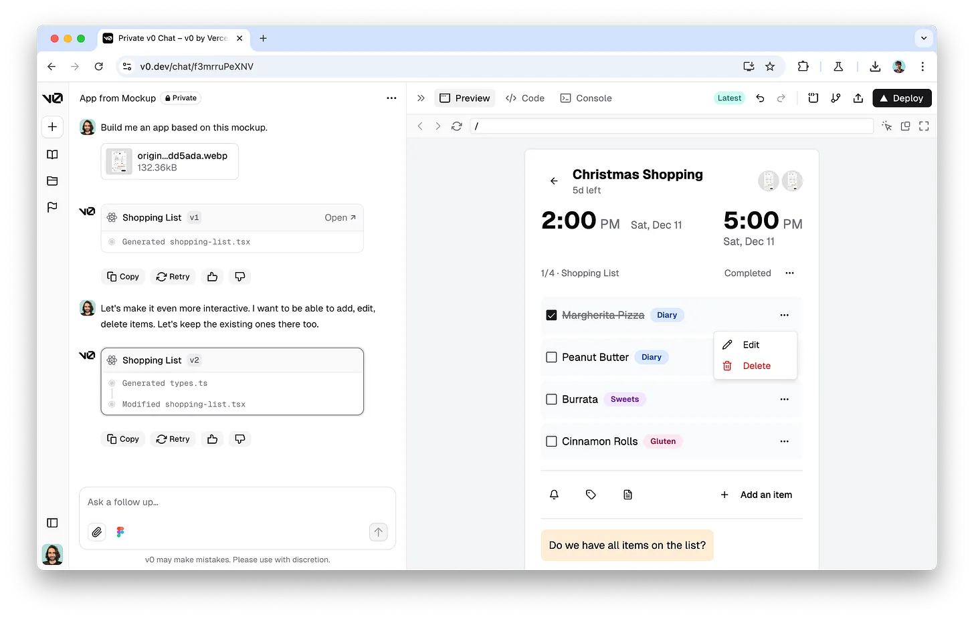Retry the second response
This screenshot has width=974, height=619.
(x=173, y=439)
